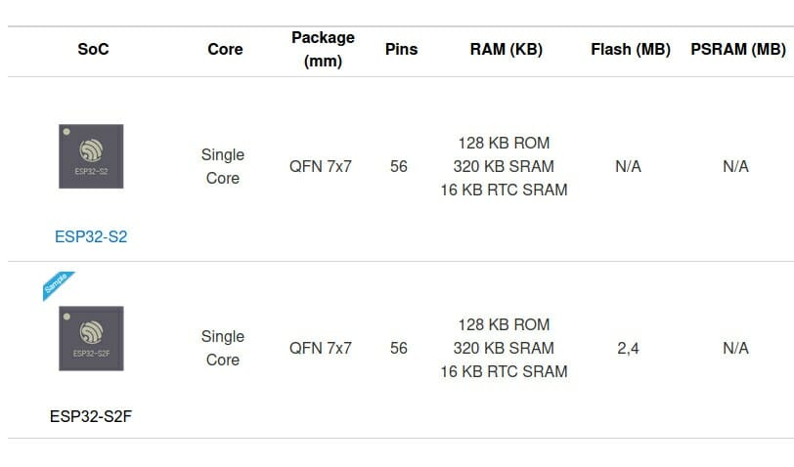
Task: Click the ESP32-S2 chip image
Action: 91,156
